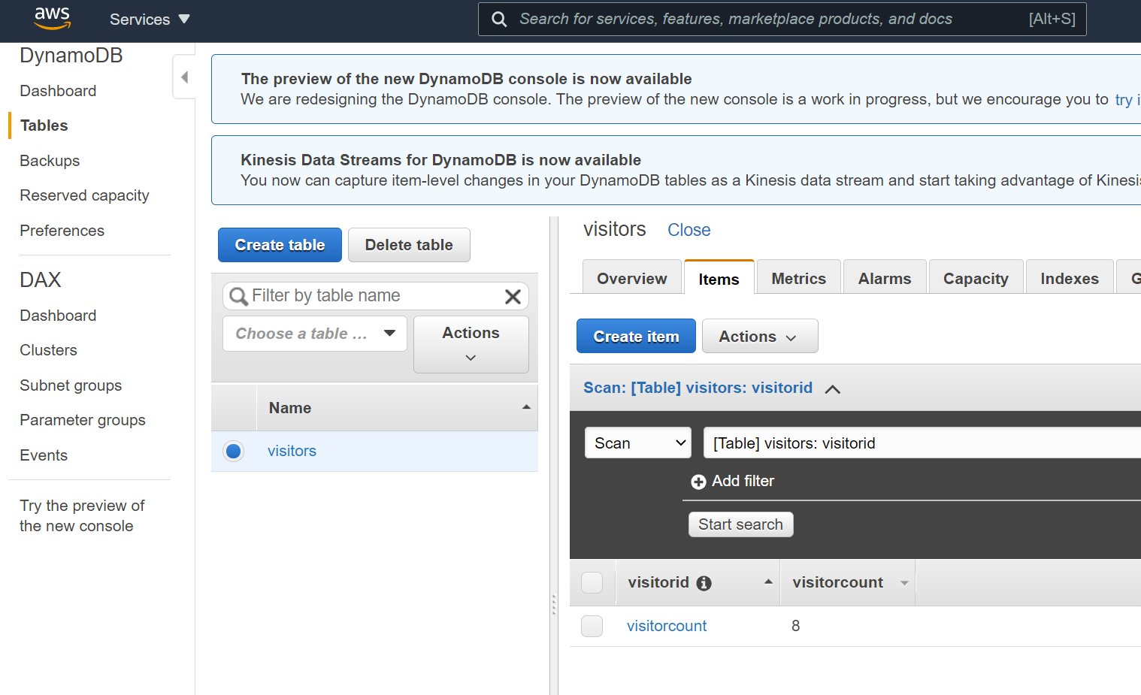This screenshot has height=695, width=1141.
Task: Open Choose a table group dropdown
Action: pyautogui.click(x=315, y=334)
